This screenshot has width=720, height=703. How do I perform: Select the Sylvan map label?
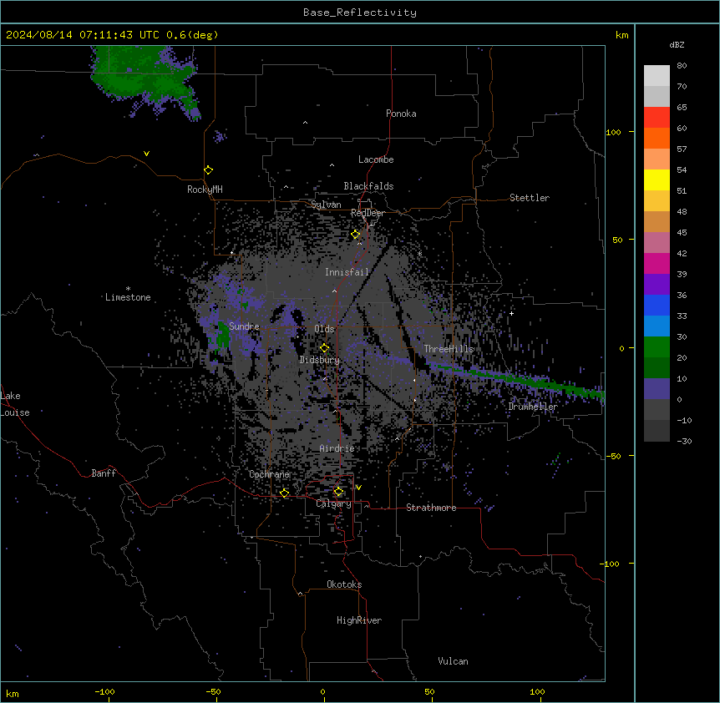326,205
